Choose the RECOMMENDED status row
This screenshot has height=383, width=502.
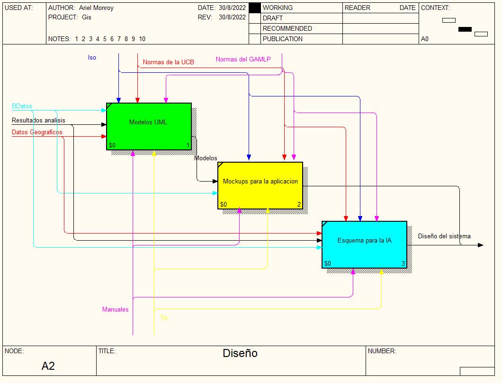tap(287, 28)
